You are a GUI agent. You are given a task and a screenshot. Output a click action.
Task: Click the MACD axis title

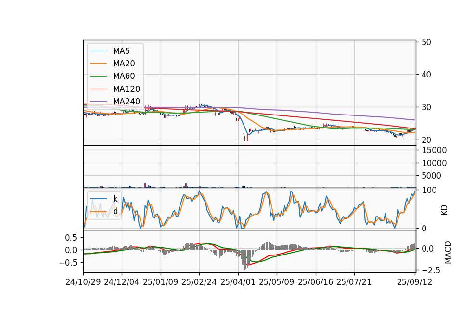click(x=448, y=253)
